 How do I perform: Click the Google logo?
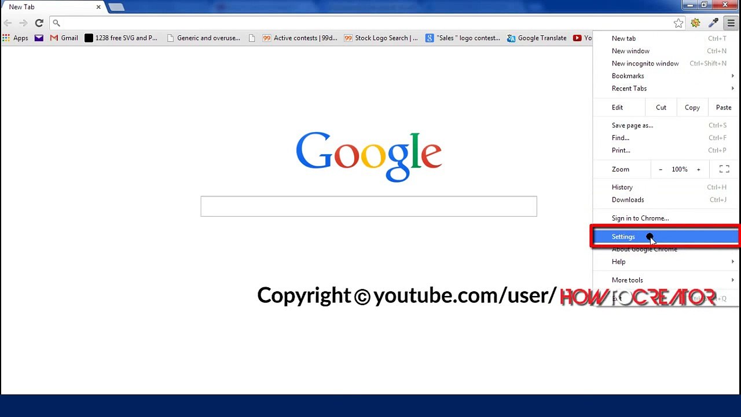pyautogui.click(x=369, y=156)
